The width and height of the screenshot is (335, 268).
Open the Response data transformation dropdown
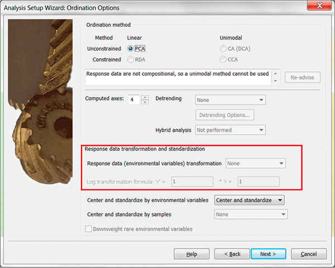255,164
